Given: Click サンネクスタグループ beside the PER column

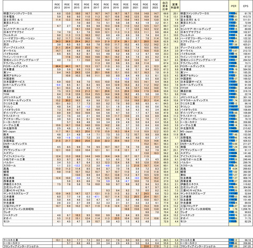Looking at the screenshot, I should (193, 194).
